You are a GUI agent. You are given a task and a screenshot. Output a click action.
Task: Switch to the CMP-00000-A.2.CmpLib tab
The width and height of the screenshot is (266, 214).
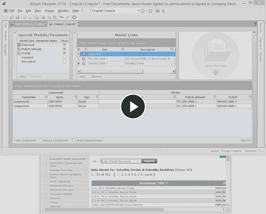tap(29, 24)
